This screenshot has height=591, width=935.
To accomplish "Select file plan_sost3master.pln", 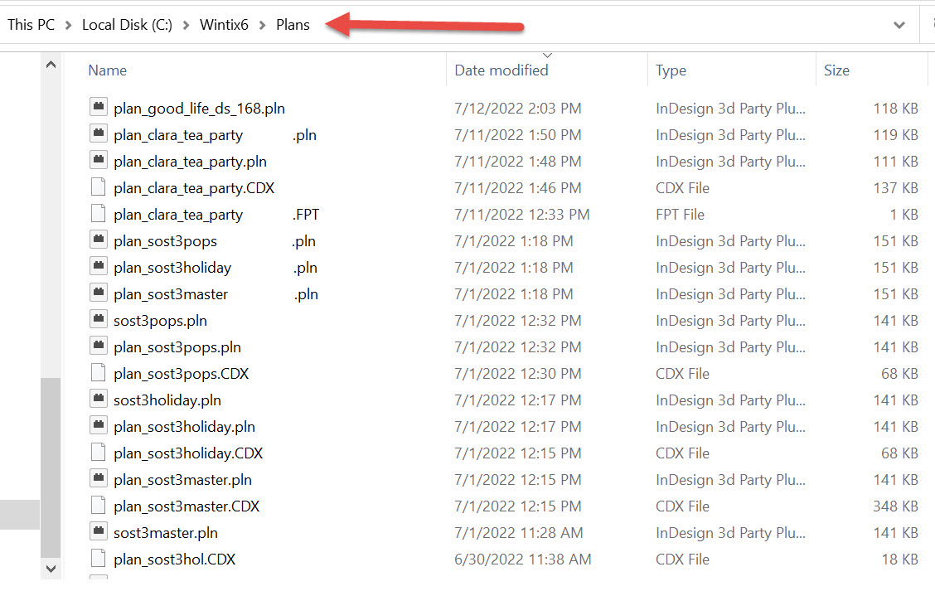I will (182, 480).
